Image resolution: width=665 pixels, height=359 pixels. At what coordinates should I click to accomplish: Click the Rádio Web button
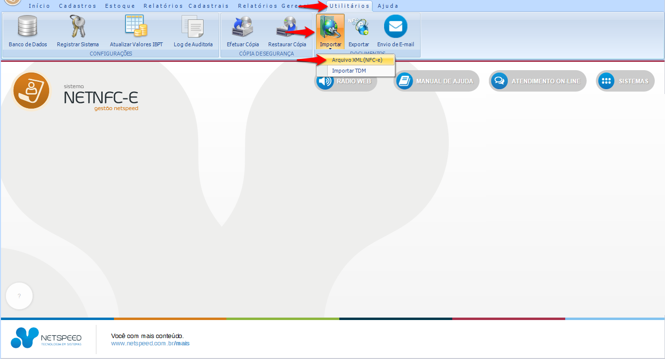coord(346,81)
